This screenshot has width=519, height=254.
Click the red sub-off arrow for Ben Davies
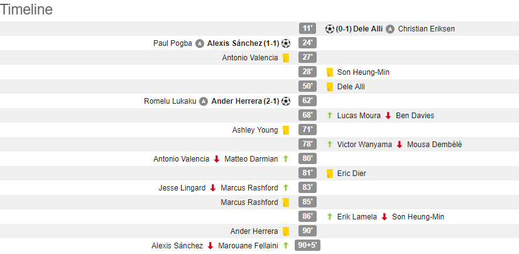click(388, 116)
